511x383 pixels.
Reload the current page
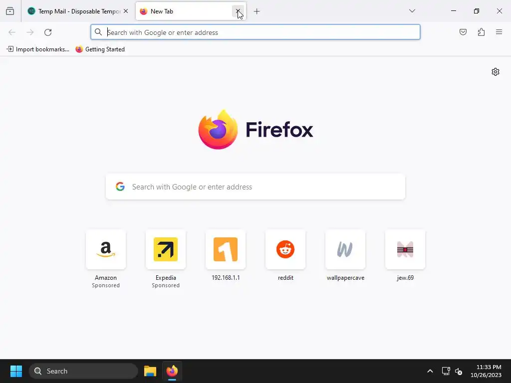point(48,32)
